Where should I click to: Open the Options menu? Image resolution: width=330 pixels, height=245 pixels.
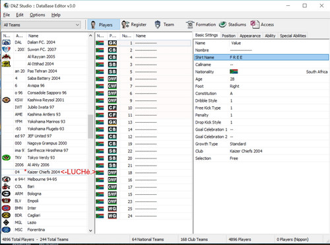point(38,15)
